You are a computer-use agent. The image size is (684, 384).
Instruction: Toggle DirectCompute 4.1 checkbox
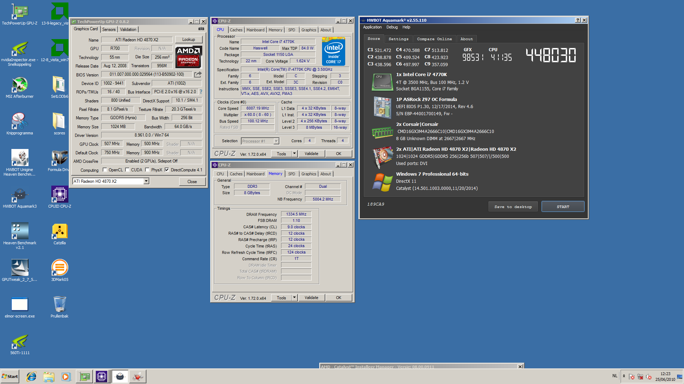coord(167,170)
